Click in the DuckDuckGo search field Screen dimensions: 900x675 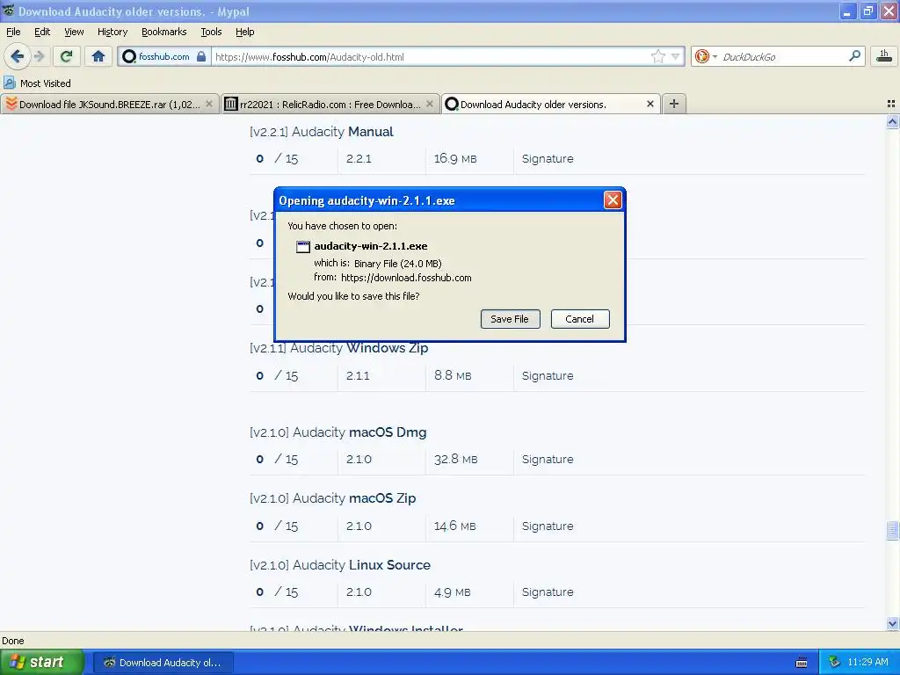pyautogui.click(x=781, y=57)
